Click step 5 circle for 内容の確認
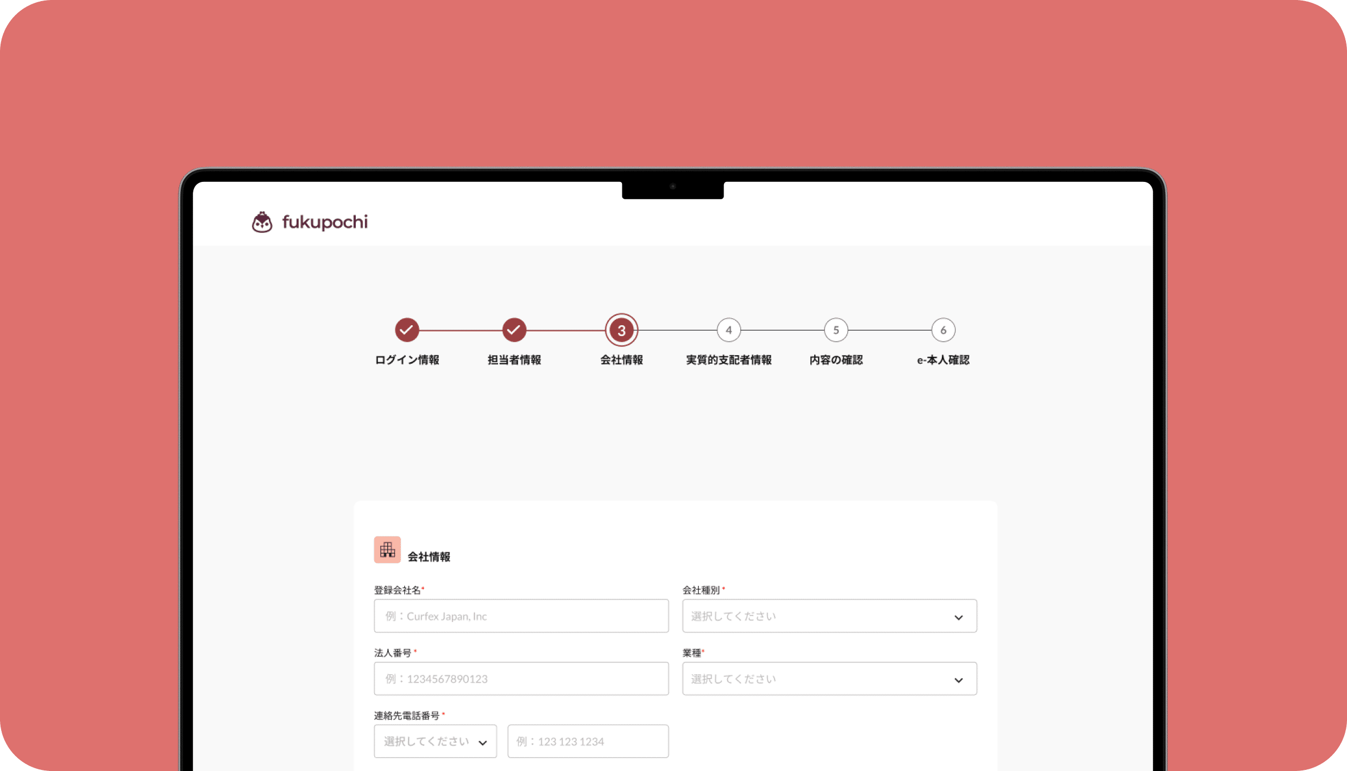The image size is (1347, 771). [x=836, y=330]
